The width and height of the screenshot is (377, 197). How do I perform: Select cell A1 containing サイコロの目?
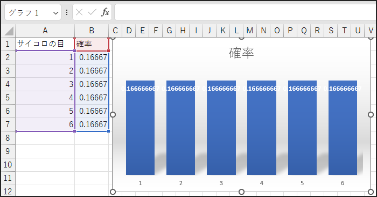(x=45, y=44)
